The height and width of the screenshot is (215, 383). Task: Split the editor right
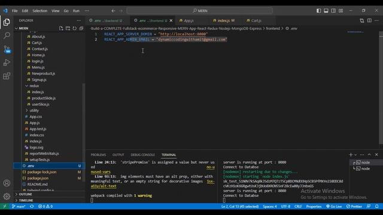pyautogui.click(x=369, y=21)
